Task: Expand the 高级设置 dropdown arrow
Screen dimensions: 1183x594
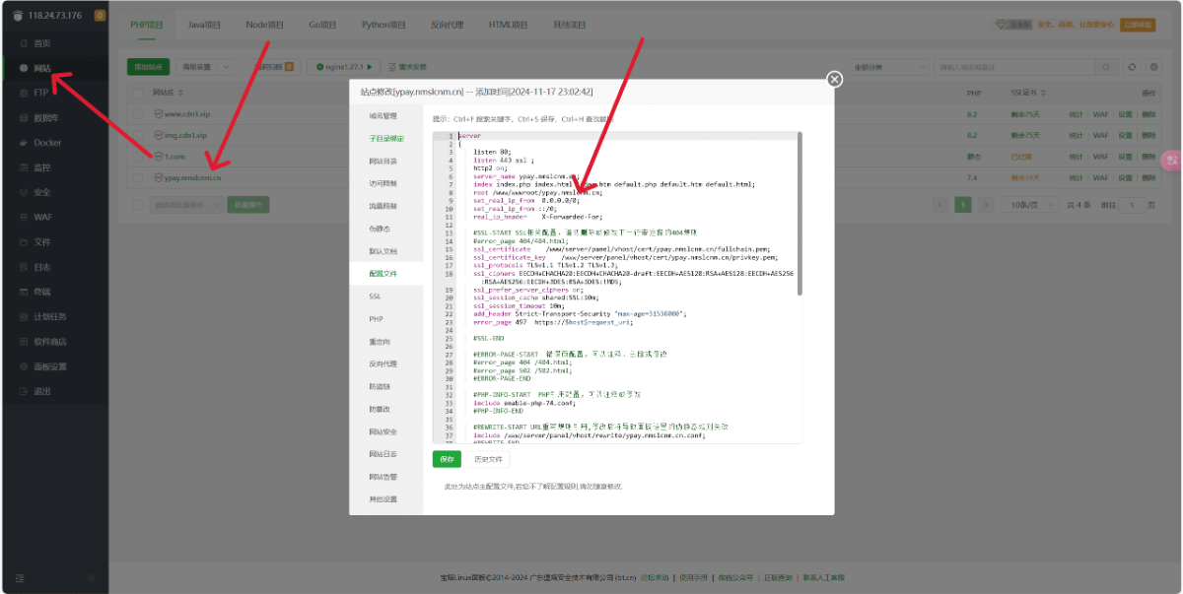Action: click(x=226, y=67)
